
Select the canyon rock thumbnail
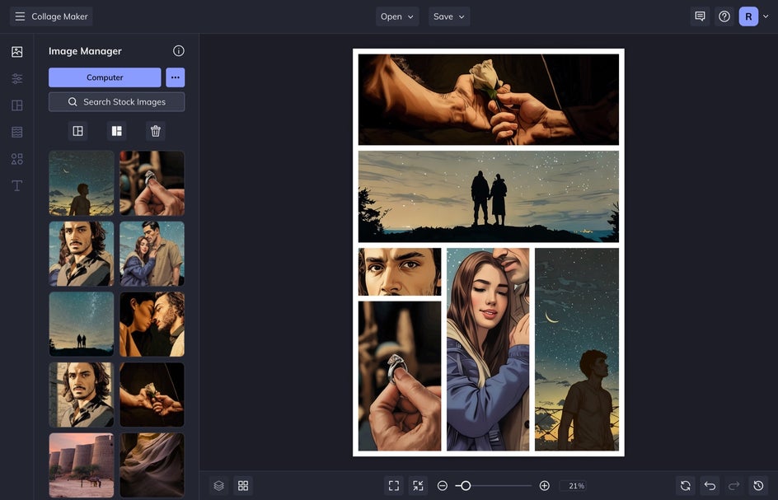tap(152, 465)
